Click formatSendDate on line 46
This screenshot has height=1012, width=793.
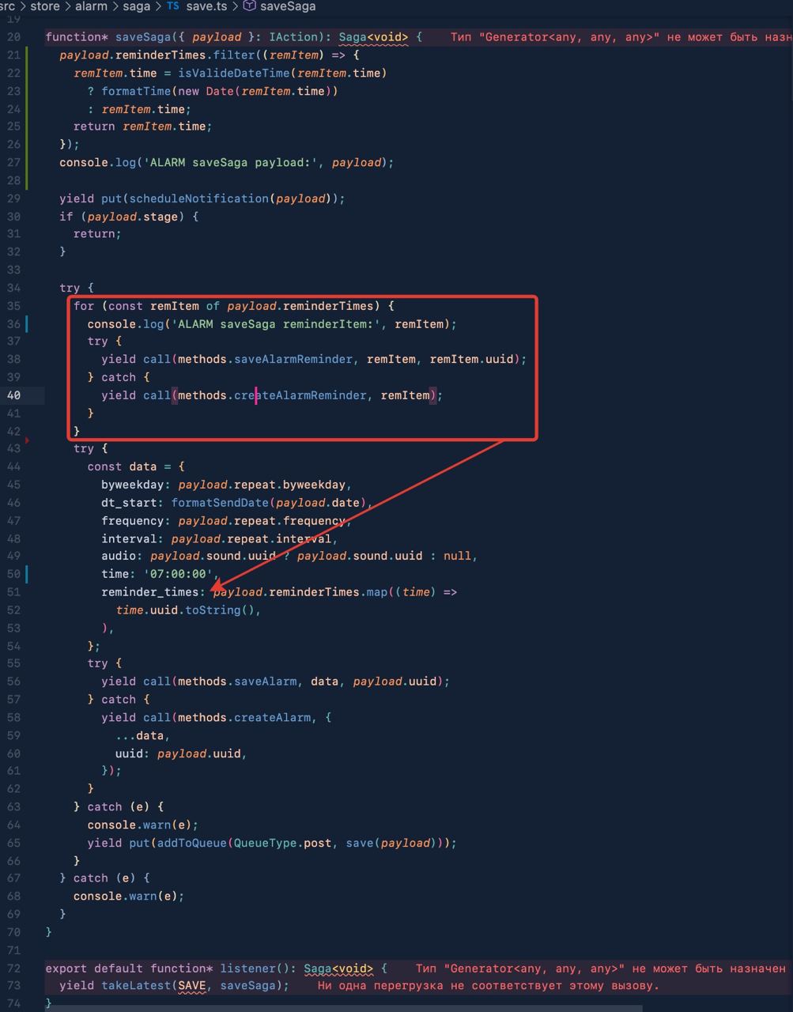click(x=220, y=502)
